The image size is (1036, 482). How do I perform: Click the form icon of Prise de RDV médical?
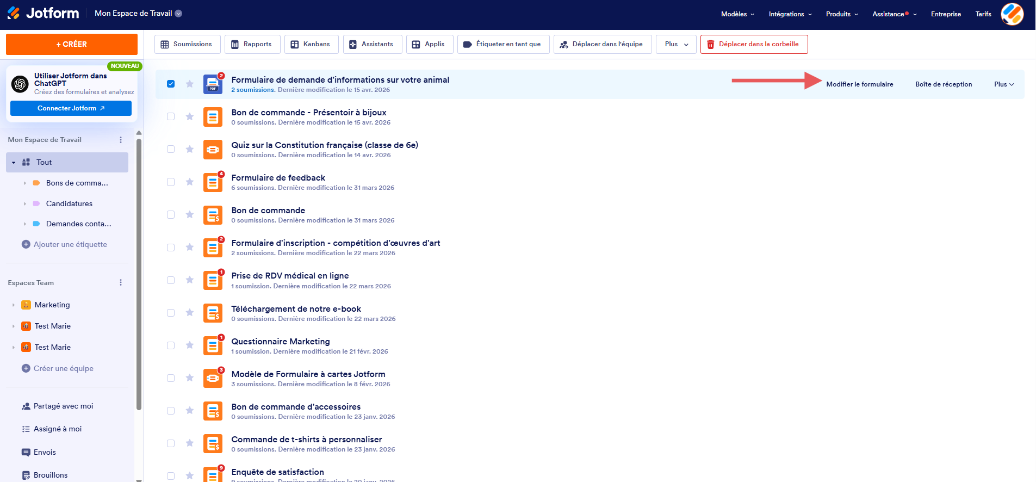213,280
